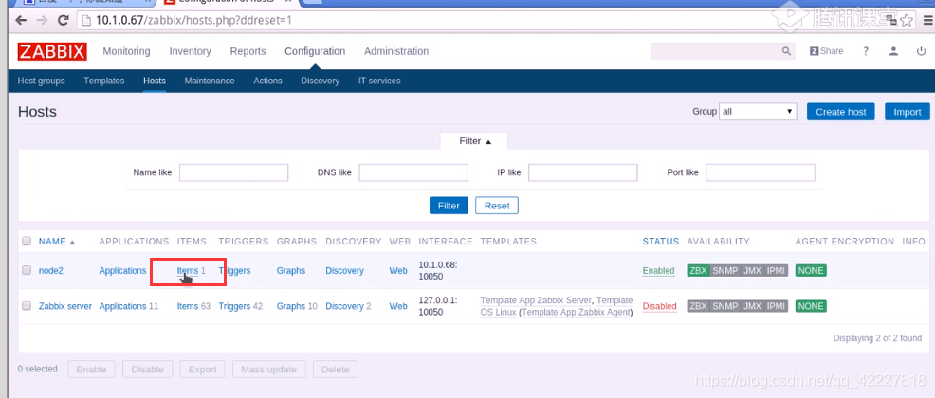Select the Zabbix server host checkbox

[27, 306]
